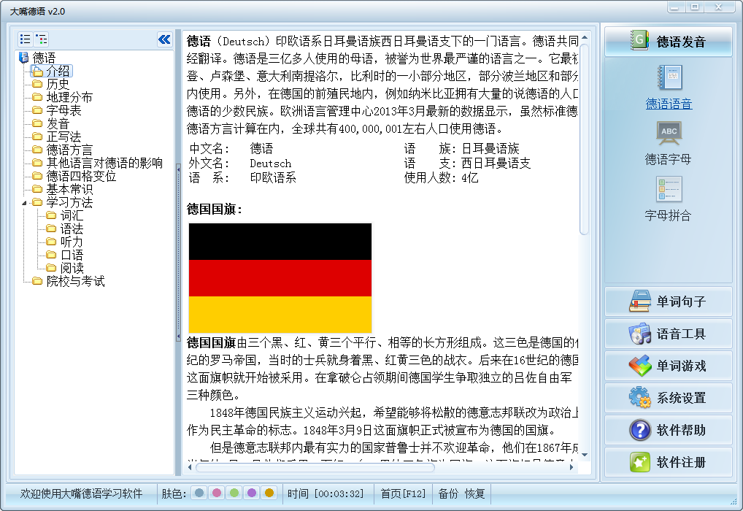Click the folder icon beside 院校与考试
Screen dimensions: 743x511
coord(37,282)
